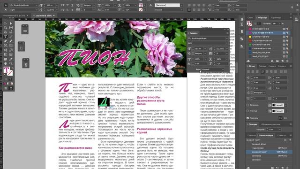Click the Underline icon in control bar
The image size is (300, 169).
point(72,5)
